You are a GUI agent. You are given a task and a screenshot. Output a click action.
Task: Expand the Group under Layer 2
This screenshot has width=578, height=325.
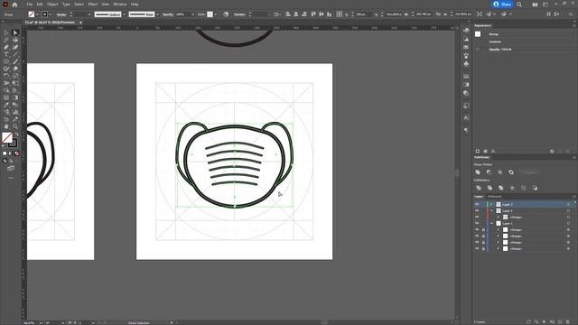498,217
